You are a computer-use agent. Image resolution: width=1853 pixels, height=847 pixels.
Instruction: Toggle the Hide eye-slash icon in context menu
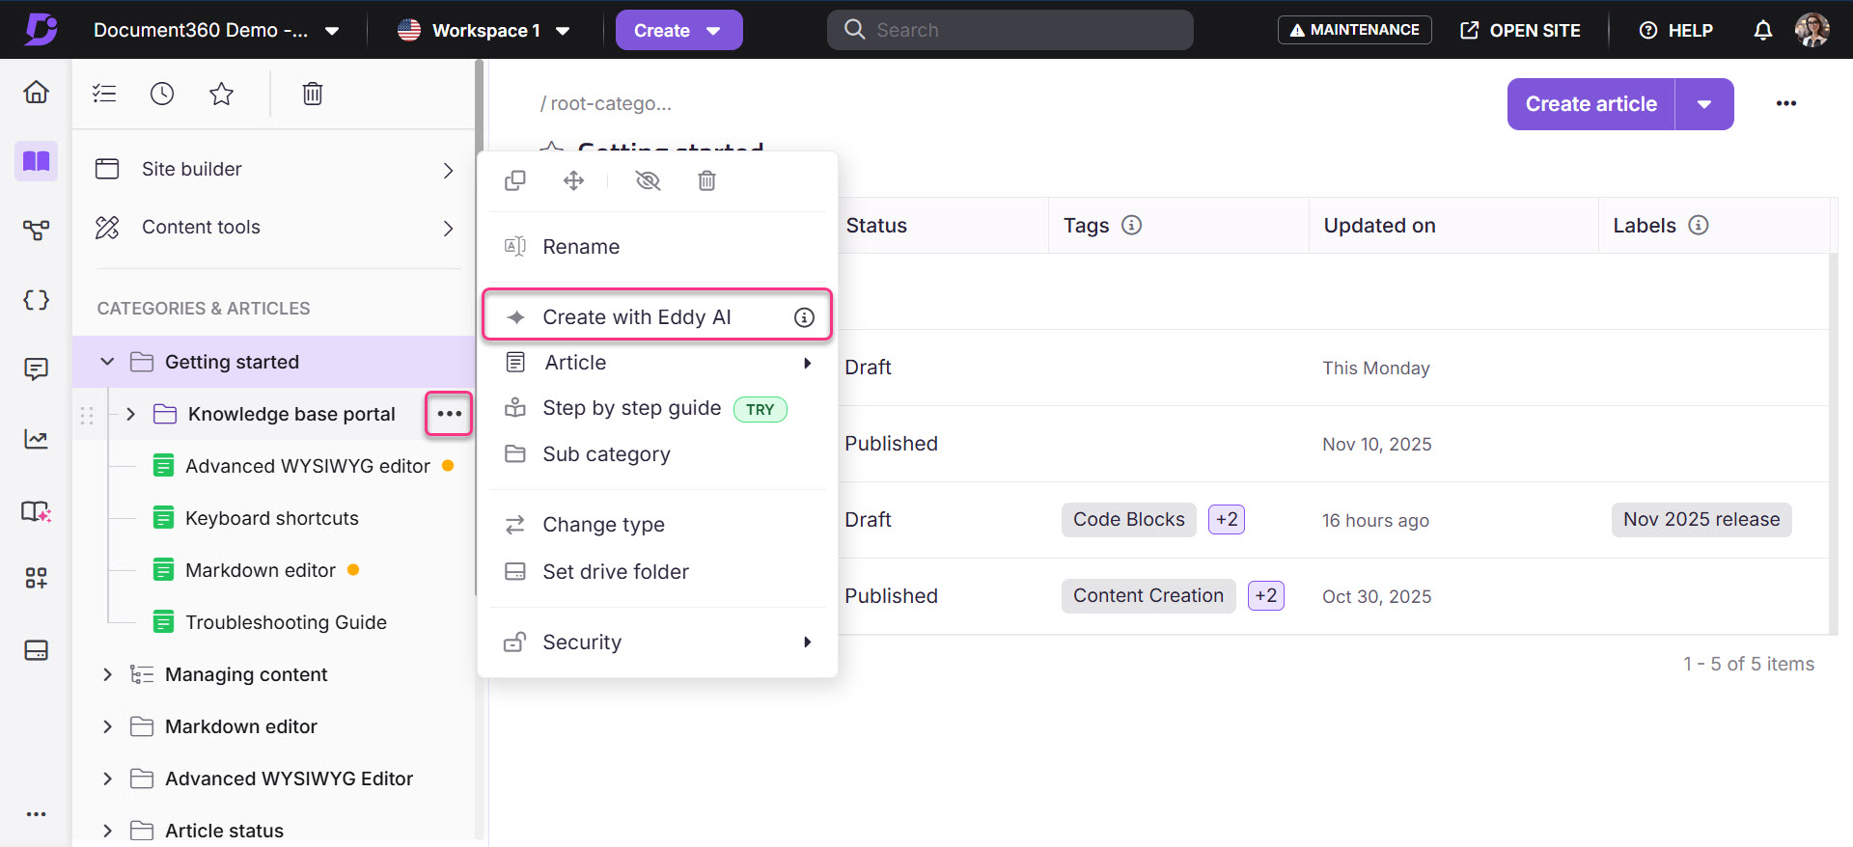[x=648, y=180]
